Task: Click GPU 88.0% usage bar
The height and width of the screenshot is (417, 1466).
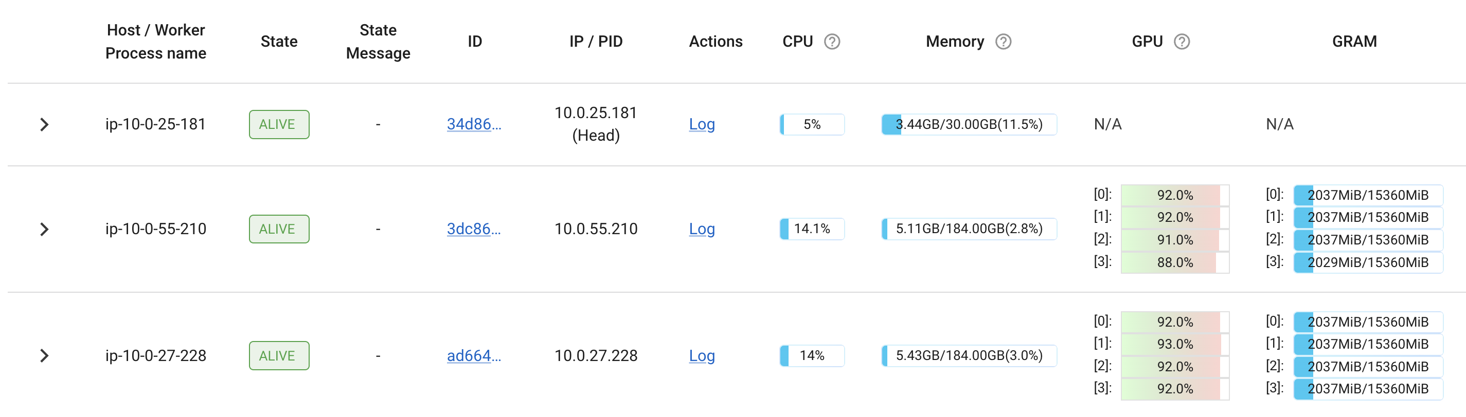Action: click(1175, 262)
